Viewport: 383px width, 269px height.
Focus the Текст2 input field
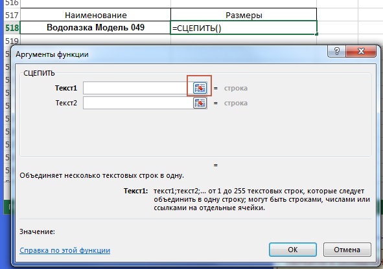point(138,103)
